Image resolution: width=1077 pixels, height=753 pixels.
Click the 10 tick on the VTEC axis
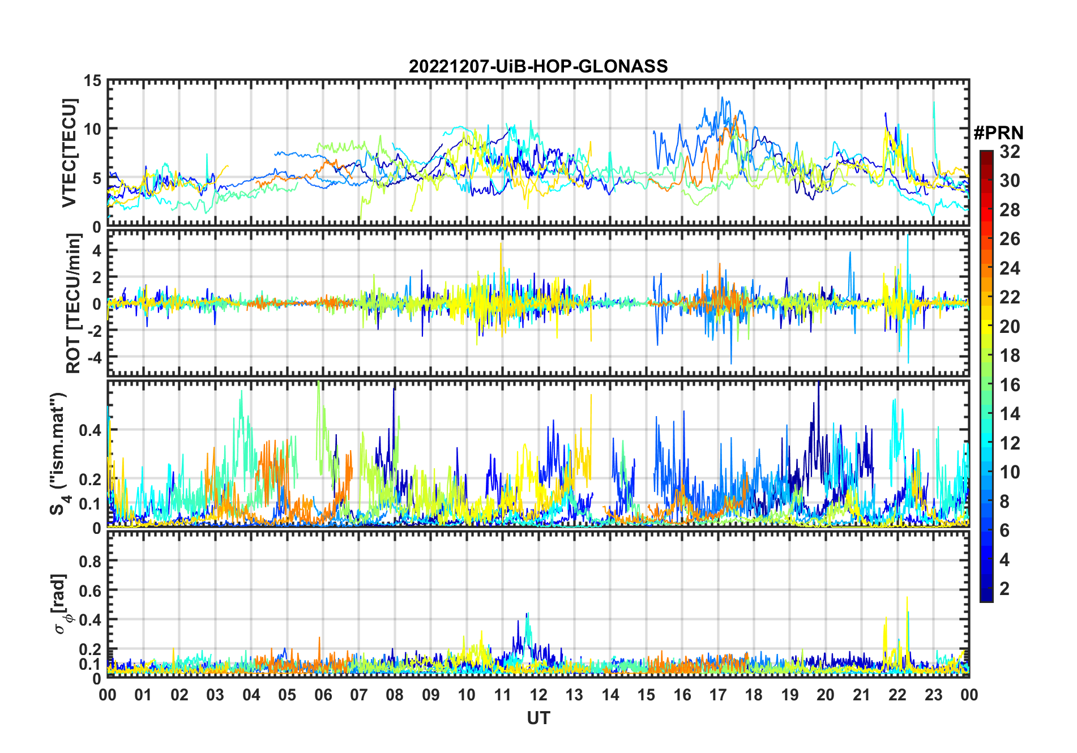point(93,130)
